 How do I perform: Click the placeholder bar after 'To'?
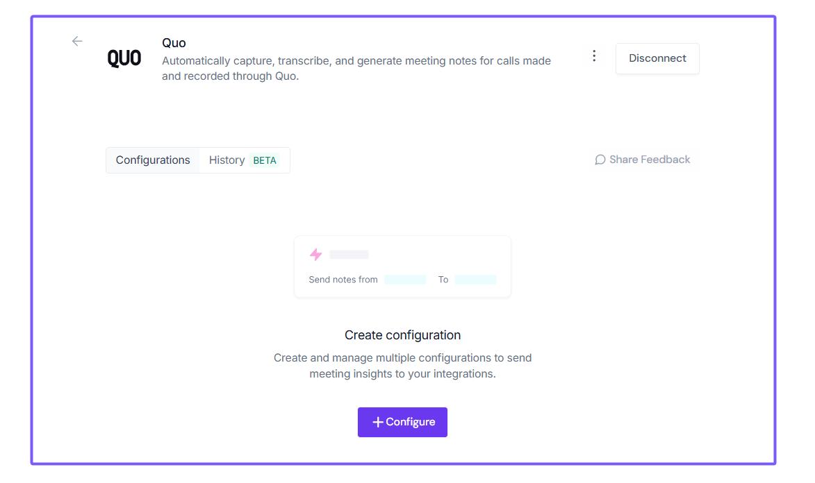(x=475, y=280)
